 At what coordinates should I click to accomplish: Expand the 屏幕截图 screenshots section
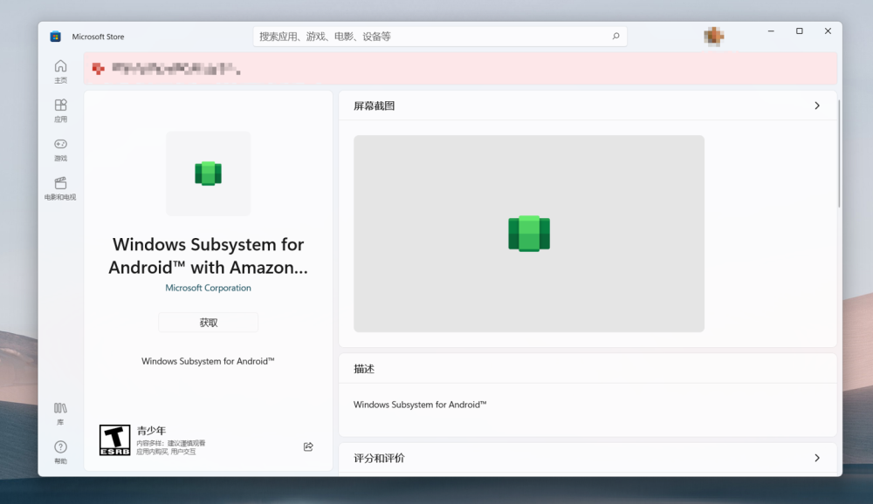click(817, 106)
